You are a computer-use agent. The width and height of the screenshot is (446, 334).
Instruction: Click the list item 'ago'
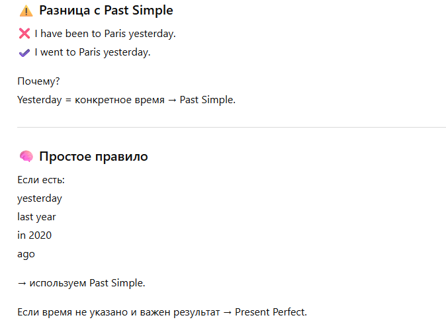[x=26, y=254]
